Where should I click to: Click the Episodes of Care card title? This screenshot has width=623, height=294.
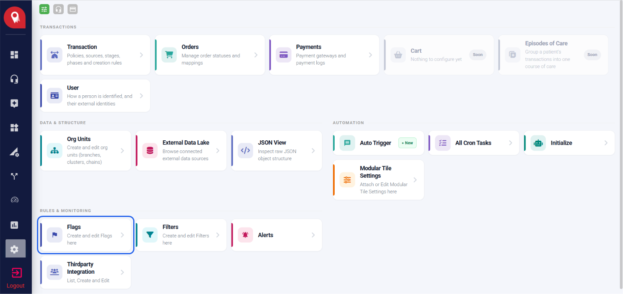546,43
